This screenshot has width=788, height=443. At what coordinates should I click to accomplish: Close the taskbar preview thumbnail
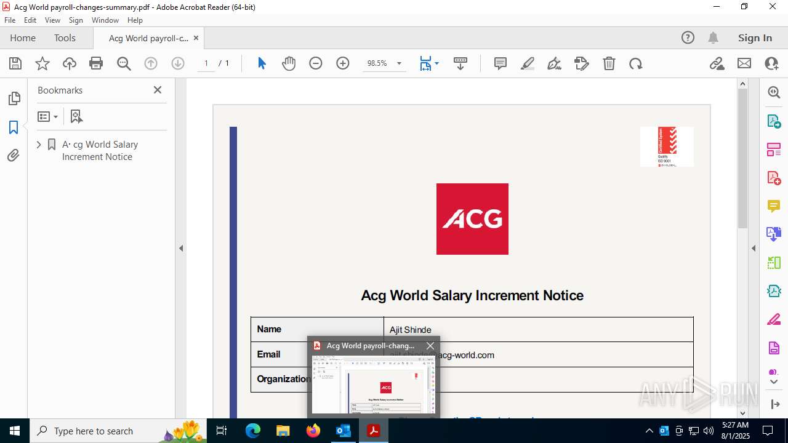pyautogui.click(x=430, y=346)
